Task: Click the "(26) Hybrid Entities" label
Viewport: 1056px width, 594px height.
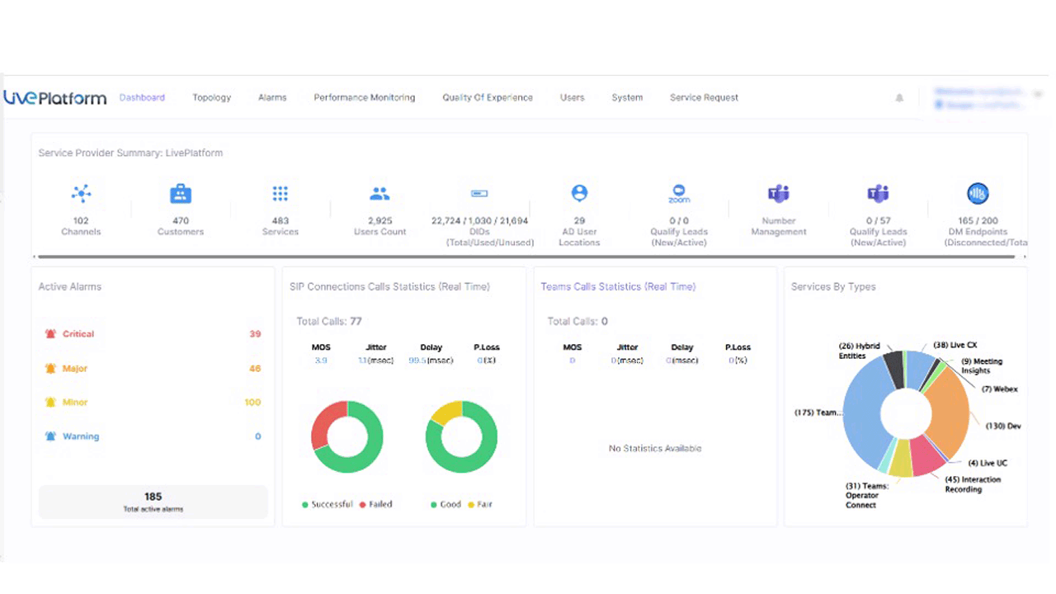Action: click(859, 351)
